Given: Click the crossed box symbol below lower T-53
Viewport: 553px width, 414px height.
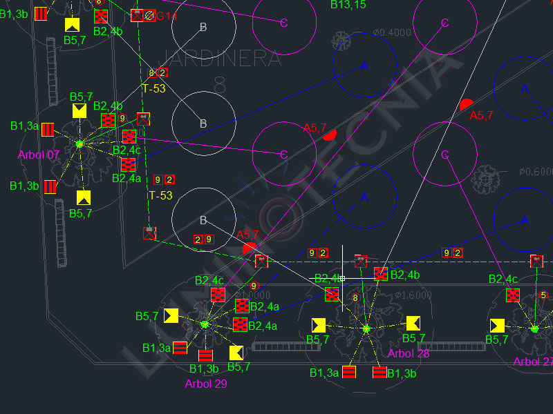Looking at the screenshot, I should [149, 233].
